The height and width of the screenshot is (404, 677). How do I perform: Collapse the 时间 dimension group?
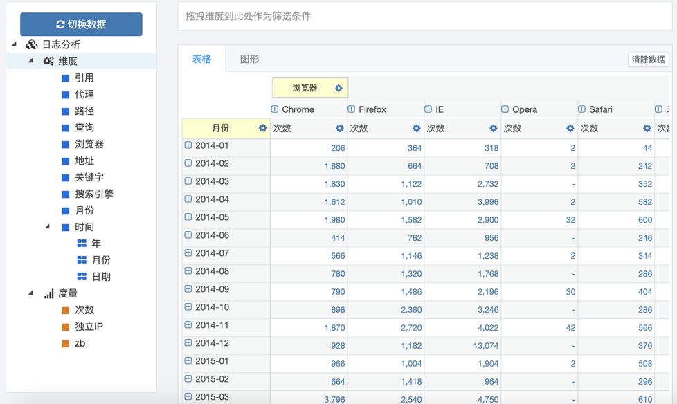pos(47,227)
